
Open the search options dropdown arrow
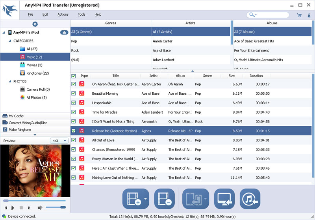click(256, 15)
